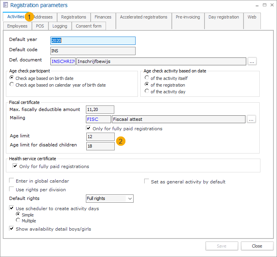
Task: Click the Close button
Action: click(x=257, y=246)
